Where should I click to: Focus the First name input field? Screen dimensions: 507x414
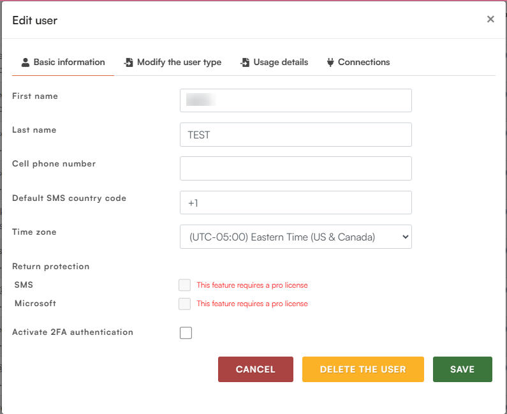[295, 101]
